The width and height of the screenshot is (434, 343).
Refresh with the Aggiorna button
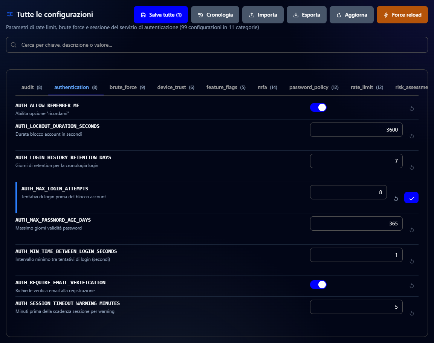pos(351,15)
